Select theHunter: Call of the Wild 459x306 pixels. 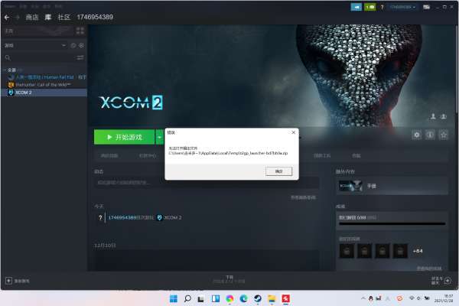pyautogui.click(x=44, y=85)
